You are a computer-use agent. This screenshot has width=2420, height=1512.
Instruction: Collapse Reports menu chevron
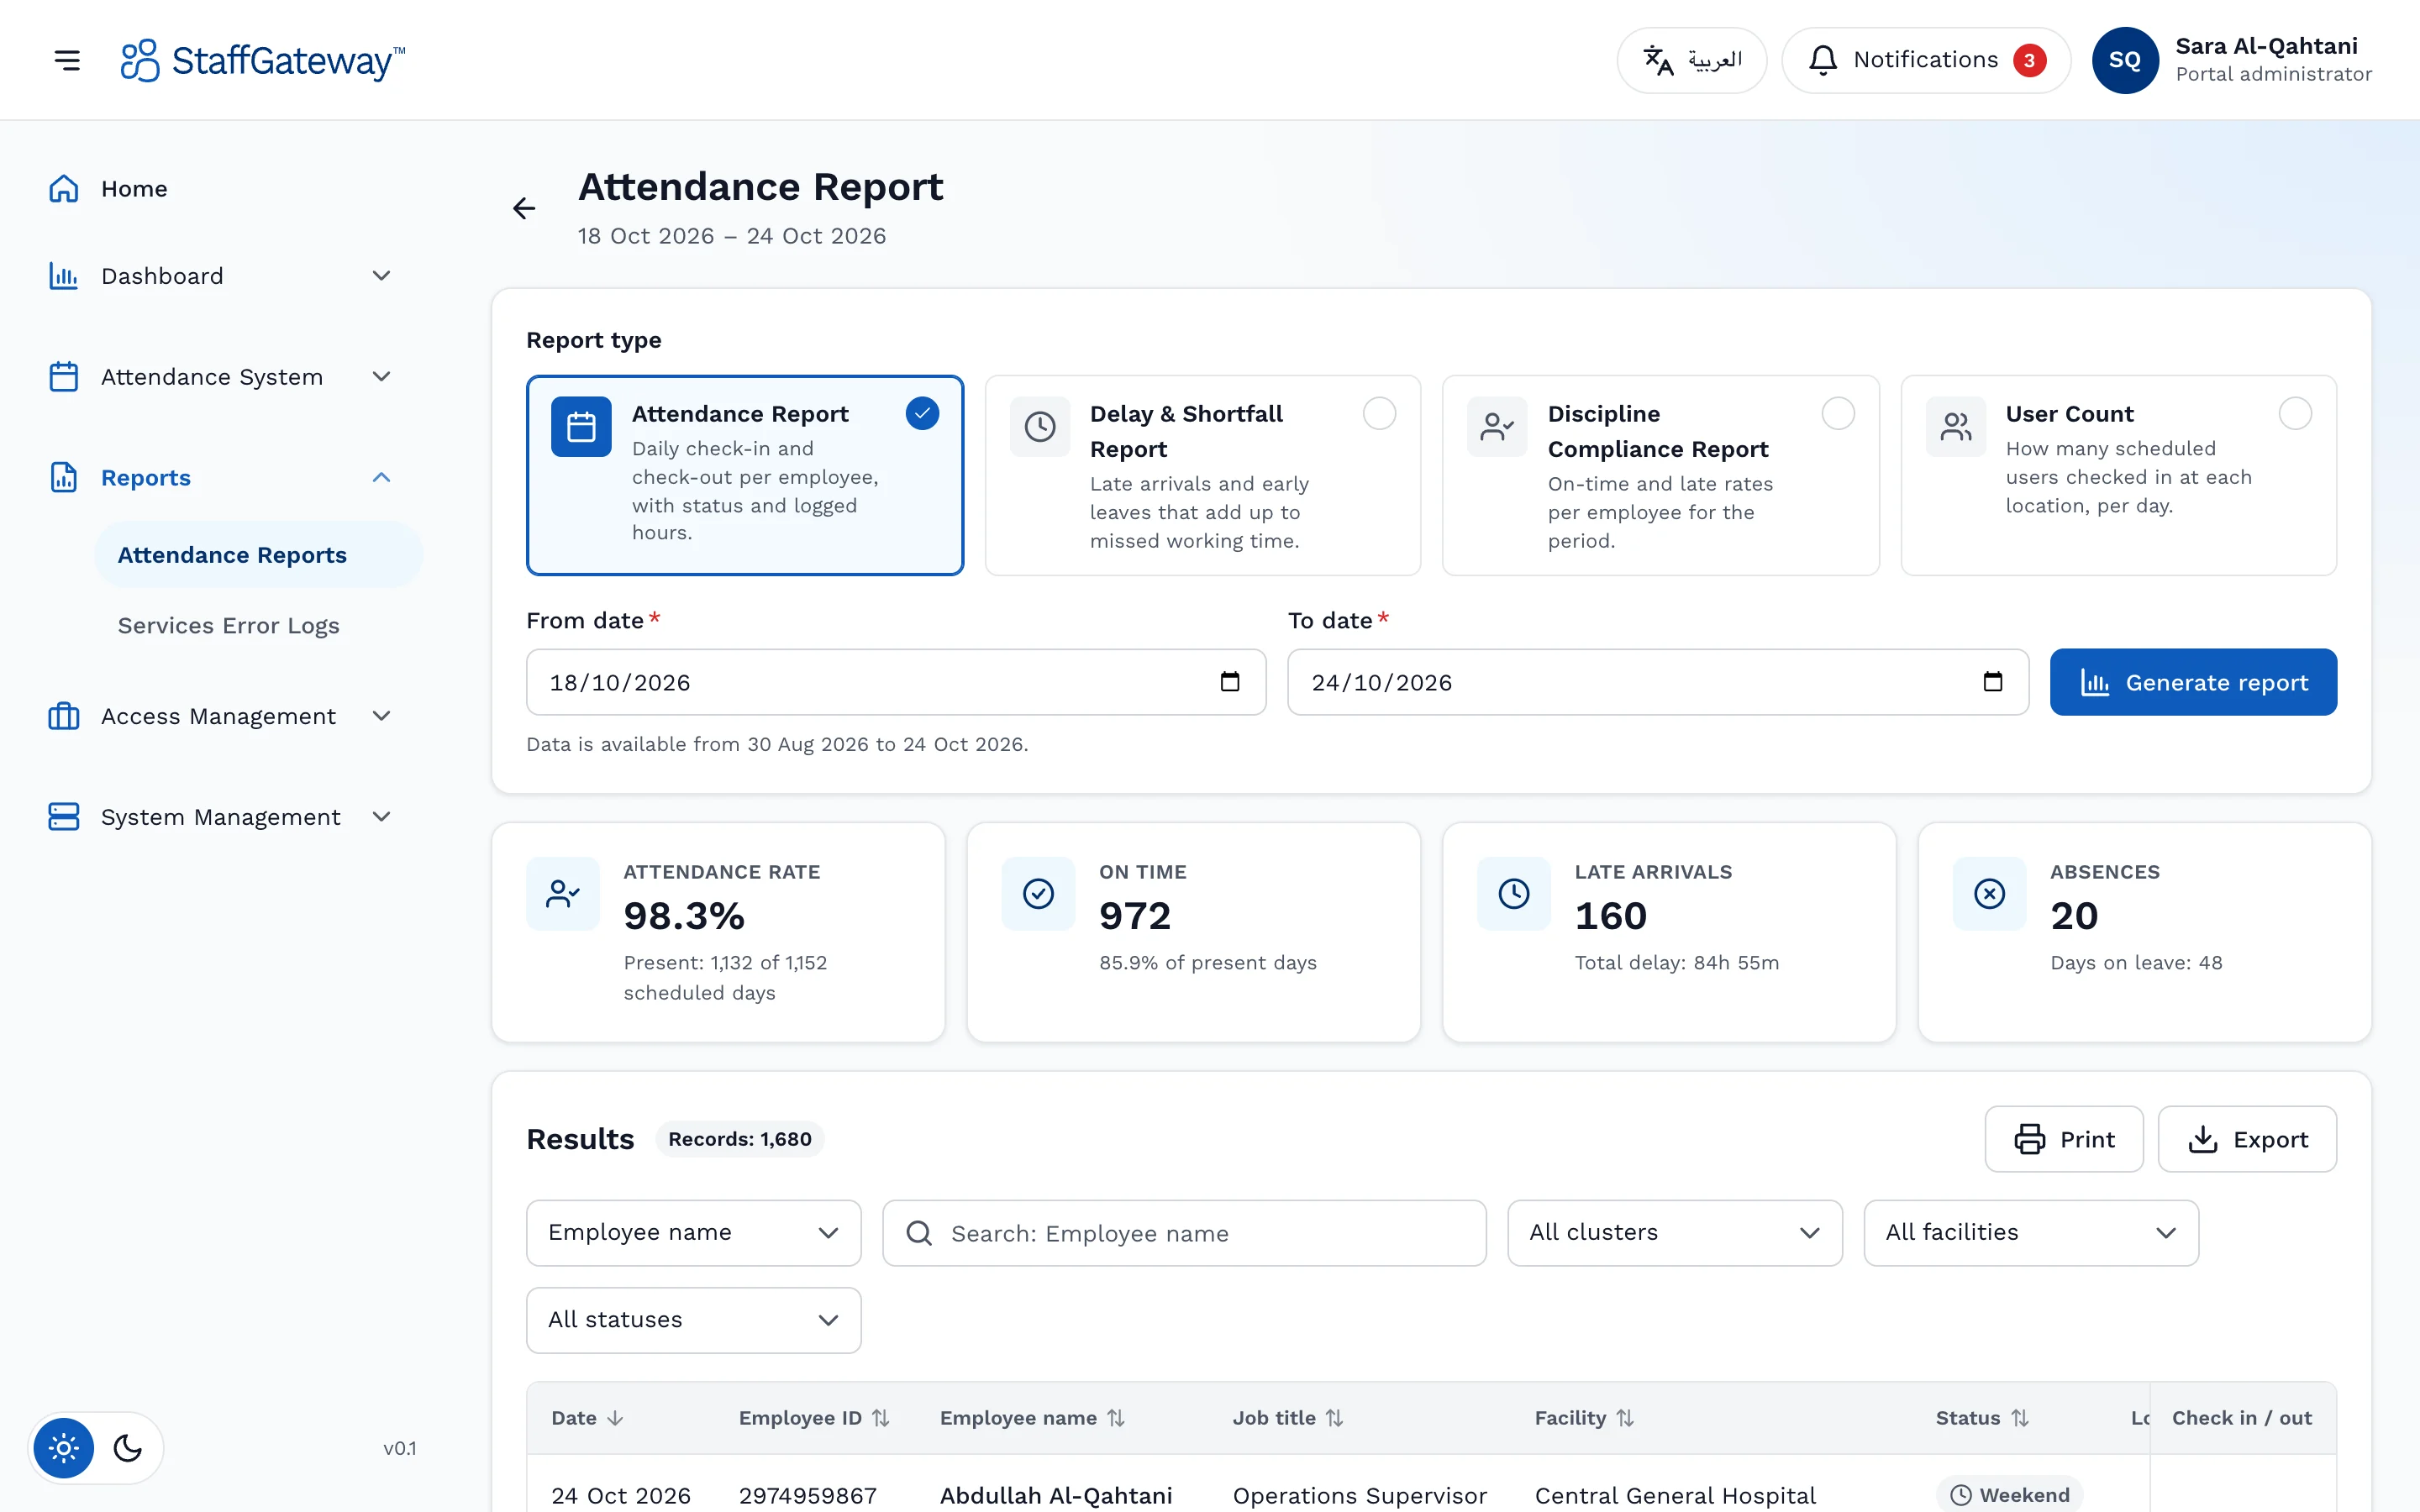point(381,478)
